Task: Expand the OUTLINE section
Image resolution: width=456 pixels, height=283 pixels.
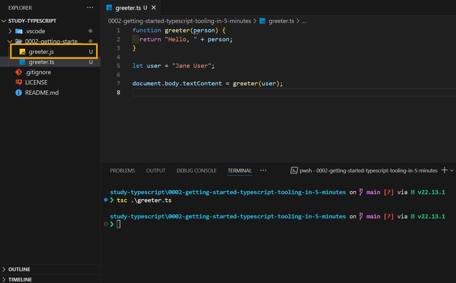Action: tap(50, 269)
